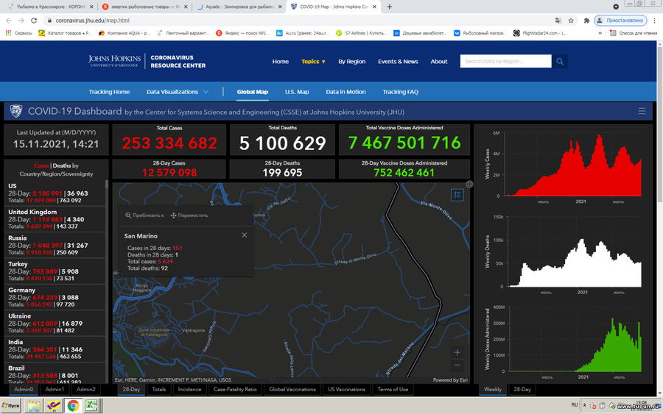Zoom in with the map plus button
This screenshot has height=414, width=663.
point(457,352)
